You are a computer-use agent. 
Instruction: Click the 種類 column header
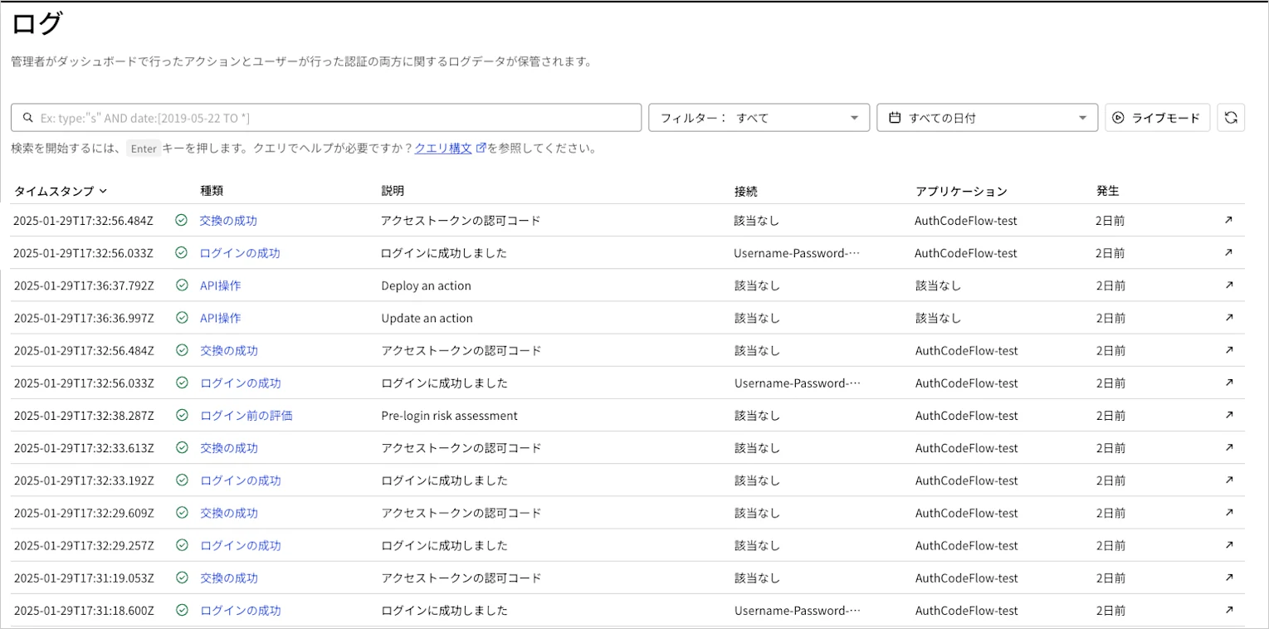[x=212, y=191]
